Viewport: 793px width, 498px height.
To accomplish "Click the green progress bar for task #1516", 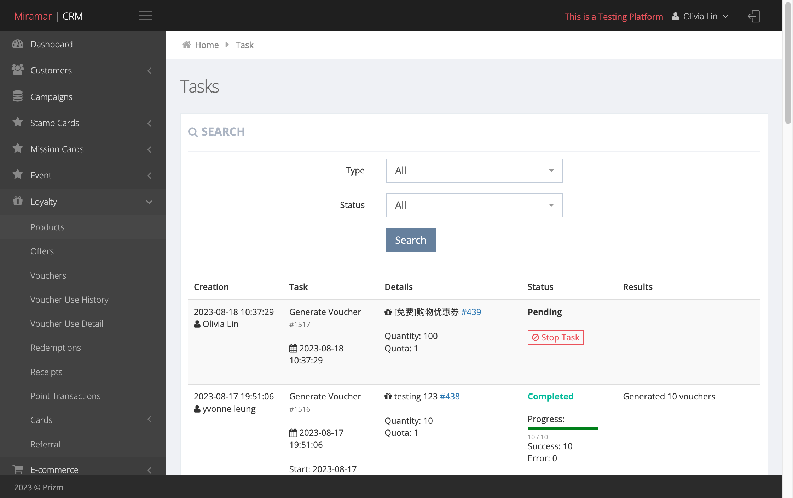I will tap(563, 428).
